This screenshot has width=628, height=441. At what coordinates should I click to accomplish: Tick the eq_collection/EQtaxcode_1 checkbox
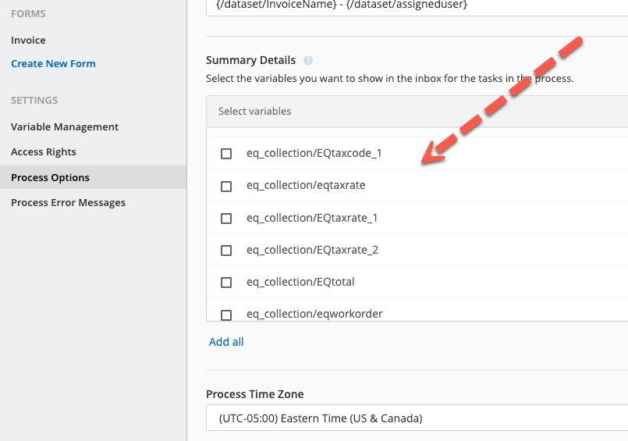[x=226, y=154]
